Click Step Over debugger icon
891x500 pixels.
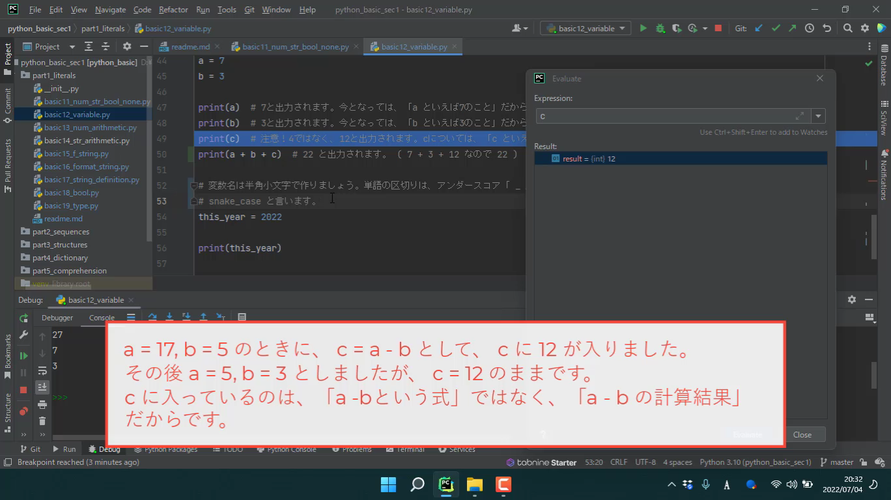click(152, 318)
